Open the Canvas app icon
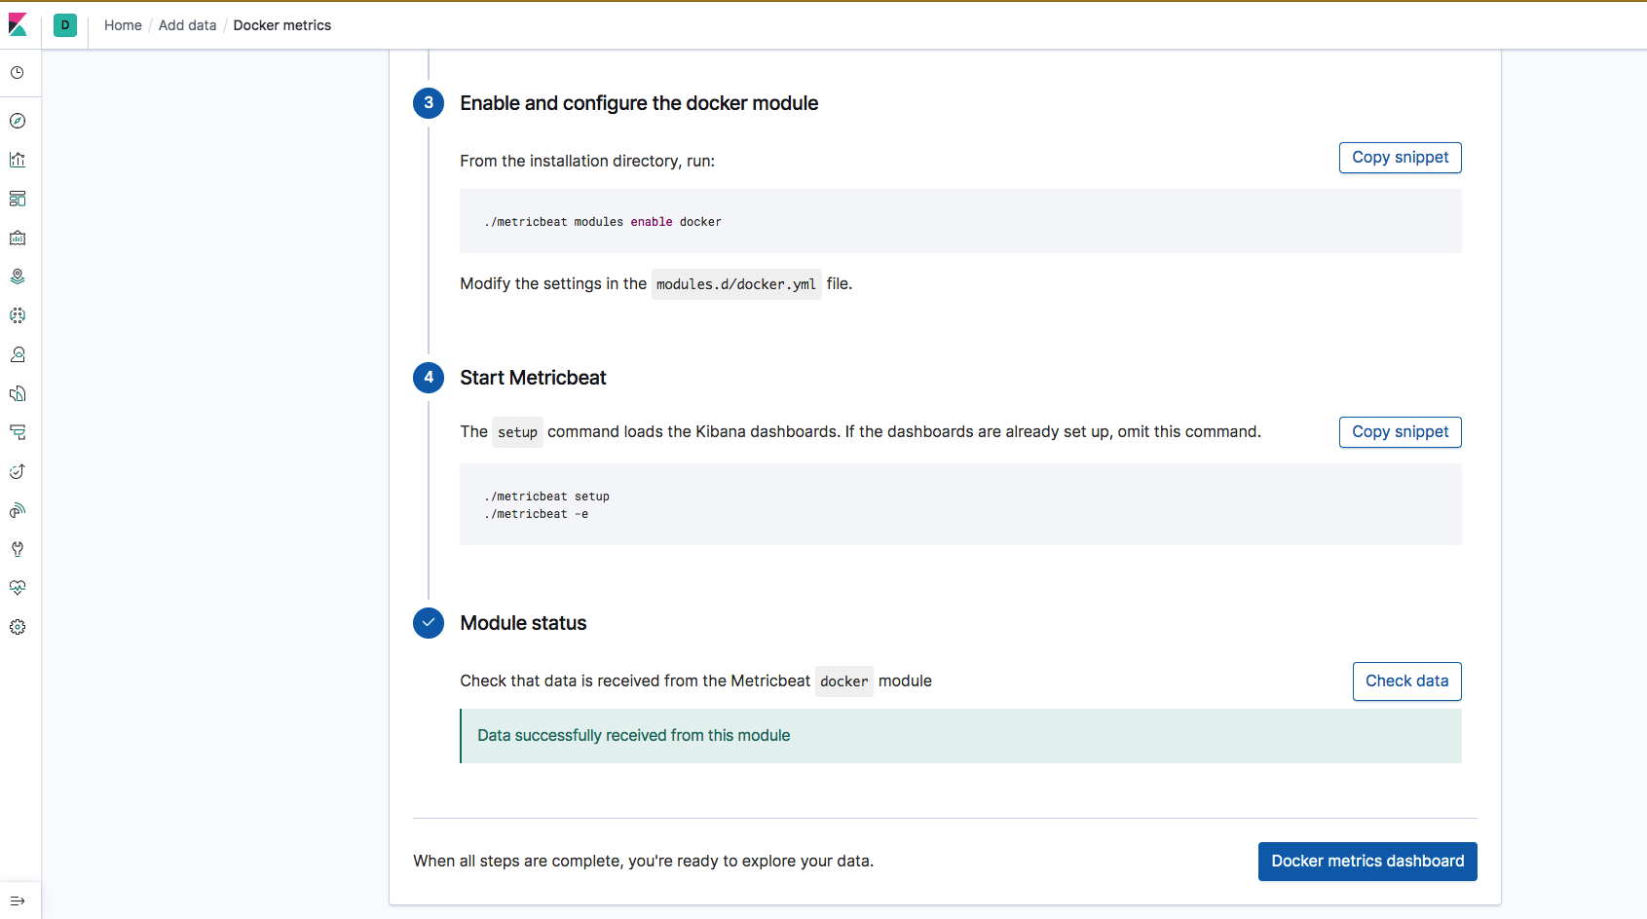This screenshot has width=1647, height=919. 18,237
